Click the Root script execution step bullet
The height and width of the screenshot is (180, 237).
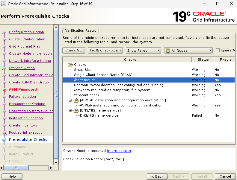click(4, 133)
